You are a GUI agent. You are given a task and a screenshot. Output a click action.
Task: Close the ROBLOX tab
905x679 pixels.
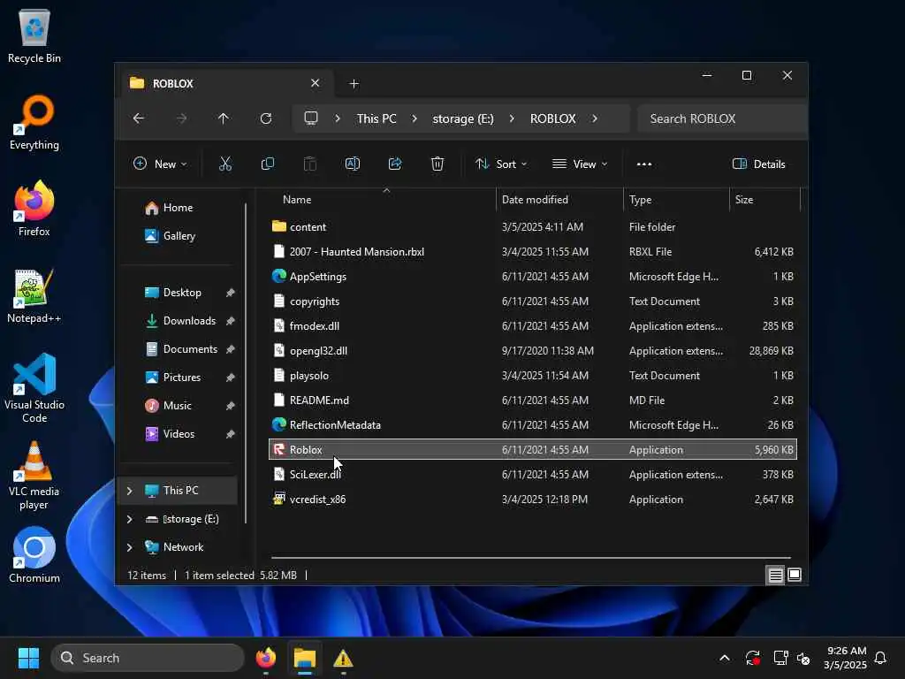(x=316, y=83)
